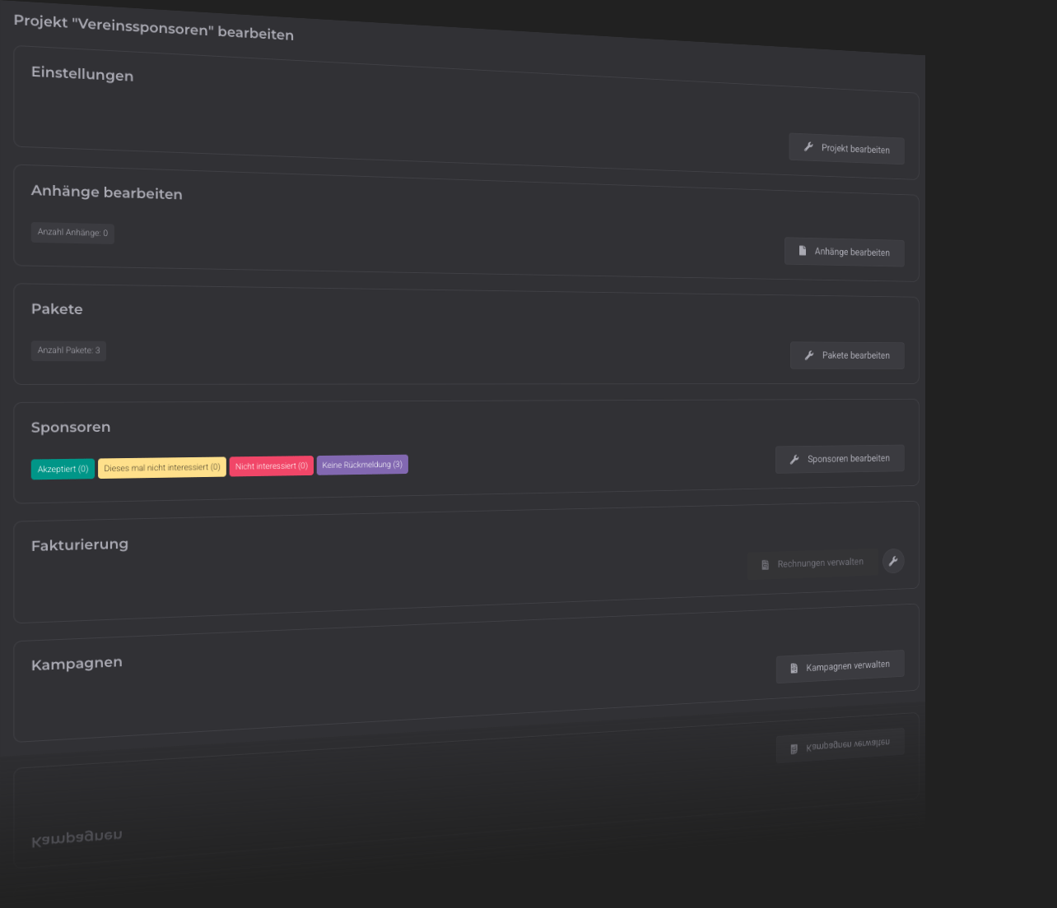
Task: Open the round wrench button in Fakturierung
Action: click(x=893, y=561)
